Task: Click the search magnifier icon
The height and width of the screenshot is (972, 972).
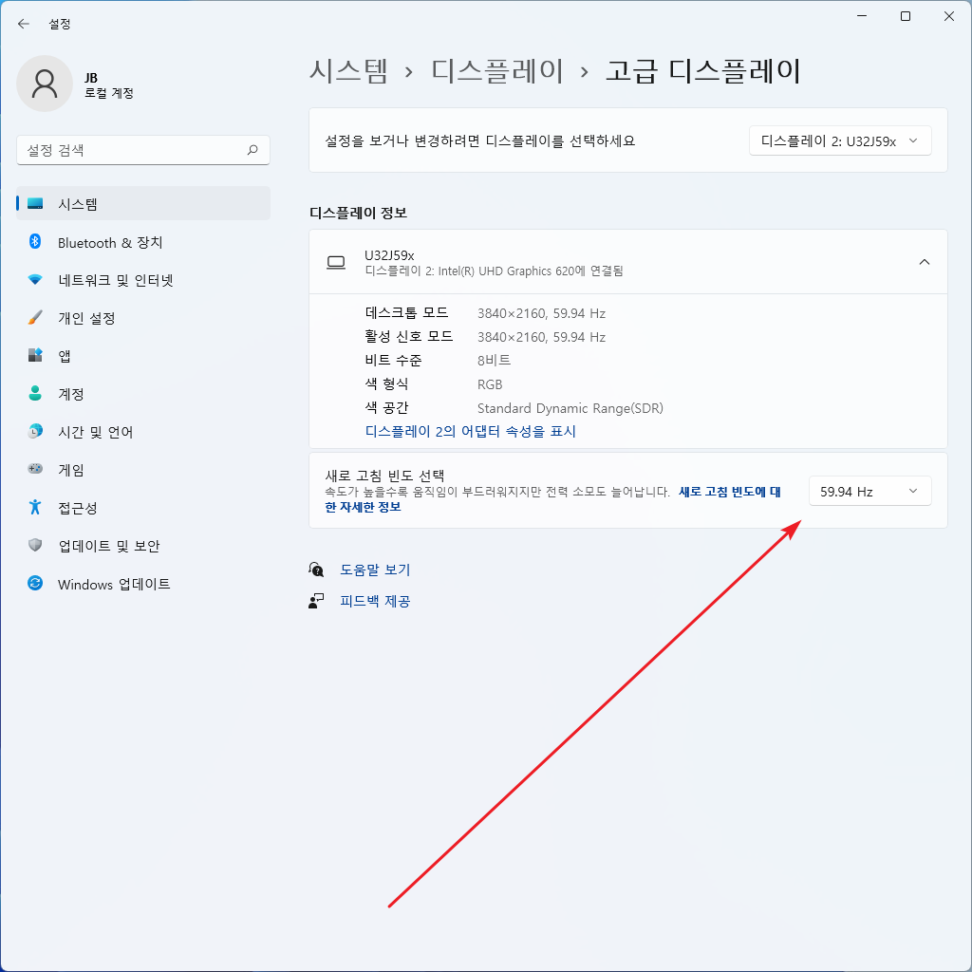Action: click(252, 150)
